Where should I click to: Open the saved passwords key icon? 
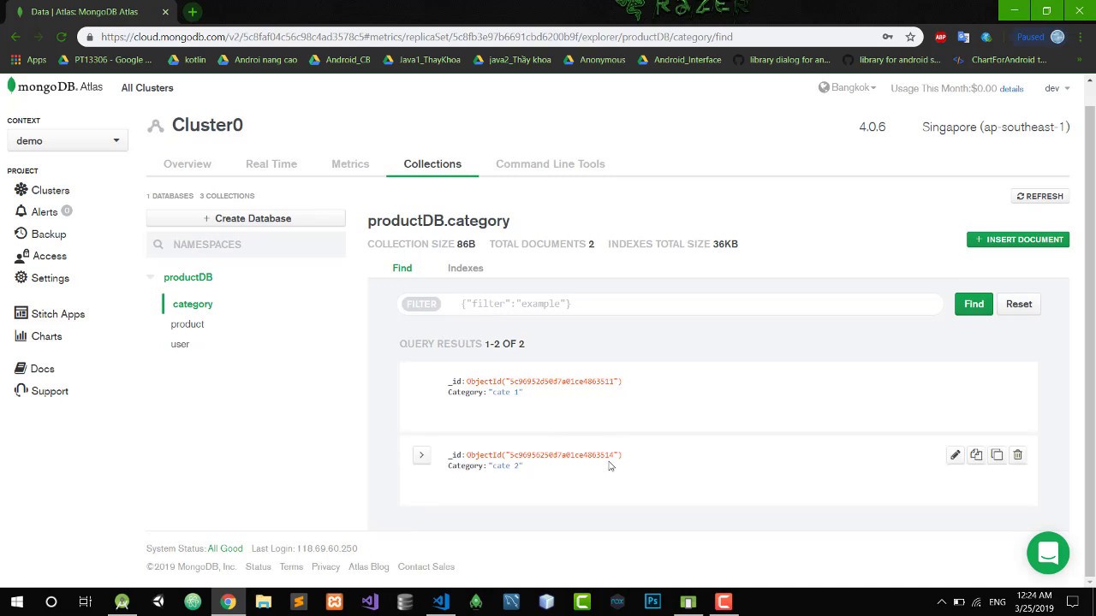(888, 37)
